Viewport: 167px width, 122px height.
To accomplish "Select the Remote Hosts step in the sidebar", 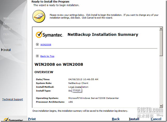I will click(x=12, y=45).
